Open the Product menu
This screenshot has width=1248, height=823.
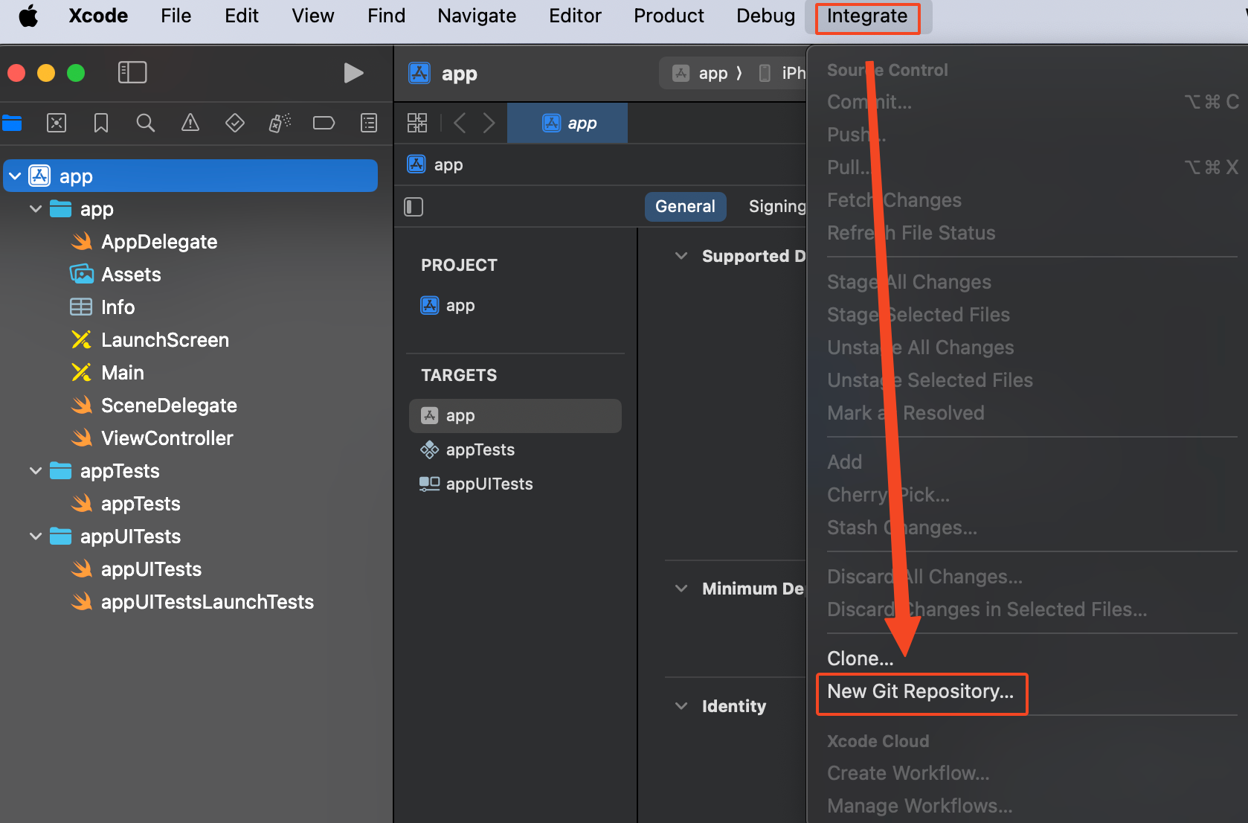click(x=669, y=16)
